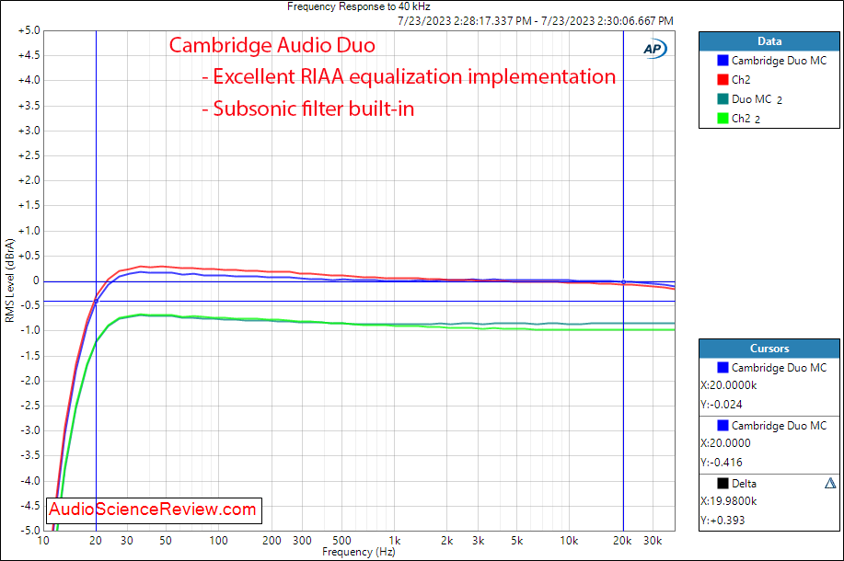Click the timestamp text above the graph
The image size is (844, 561).
(536, 21)
